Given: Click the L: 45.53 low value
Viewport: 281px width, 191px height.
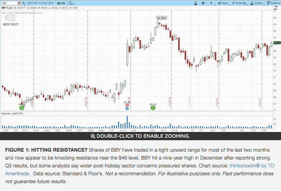Looking at the screenshot, I should (53, 8).
